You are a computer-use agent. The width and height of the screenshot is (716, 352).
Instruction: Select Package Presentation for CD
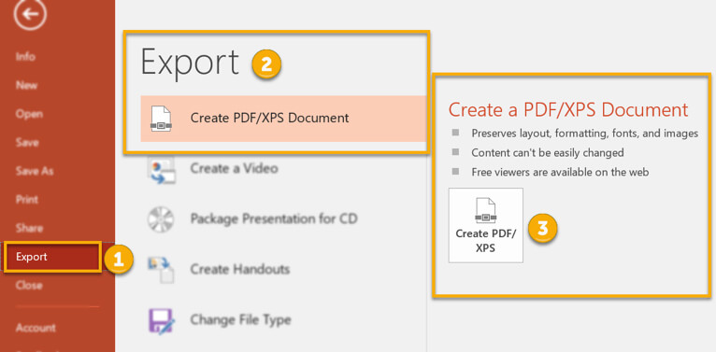[274, 218]
